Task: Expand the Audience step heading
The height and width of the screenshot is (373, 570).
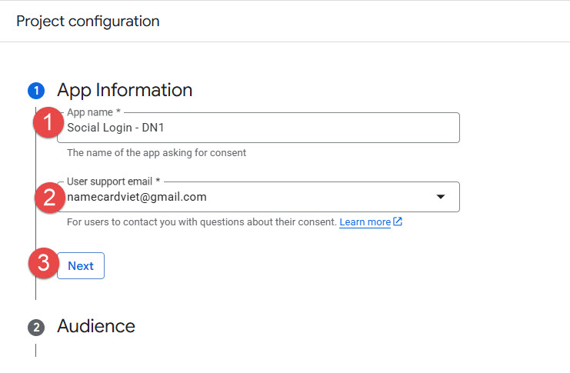Action: tap(96, 326)
